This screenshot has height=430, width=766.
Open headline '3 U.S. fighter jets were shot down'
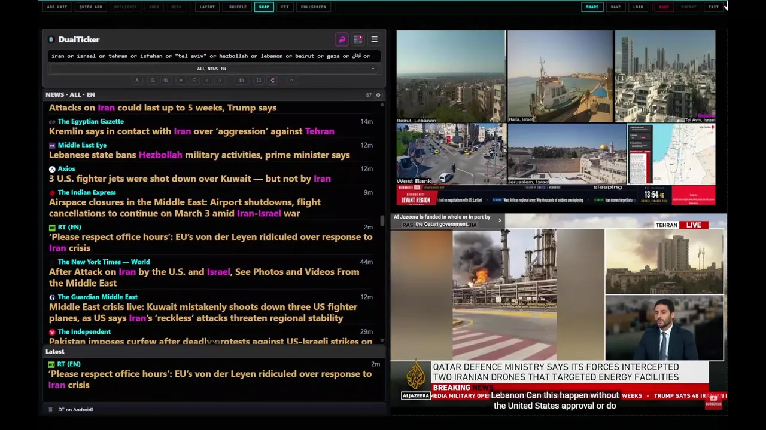190,179
